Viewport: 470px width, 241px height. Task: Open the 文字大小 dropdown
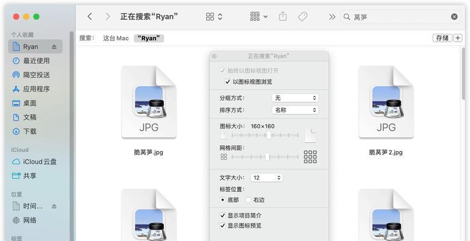(266, 178)
